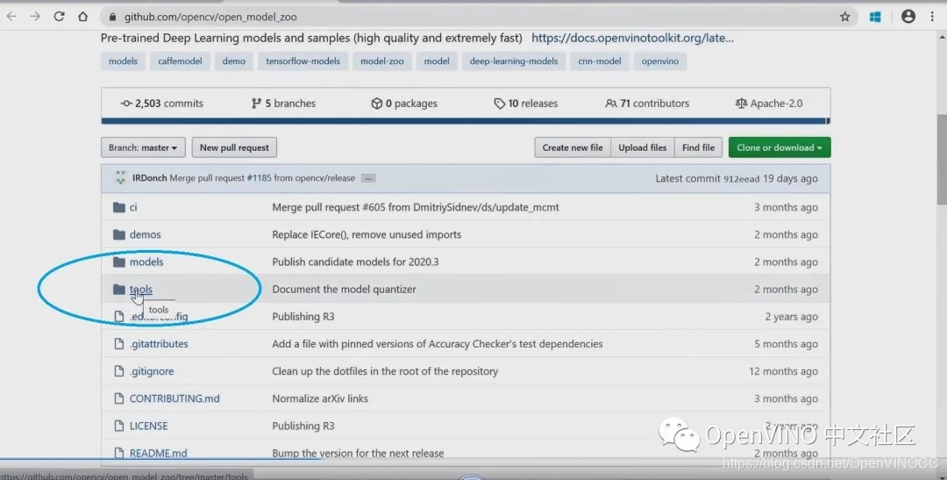Click the page vertical scrollbar
This screenshot has width=947, height=480.
pyautogui.click(x=942, y=160)
